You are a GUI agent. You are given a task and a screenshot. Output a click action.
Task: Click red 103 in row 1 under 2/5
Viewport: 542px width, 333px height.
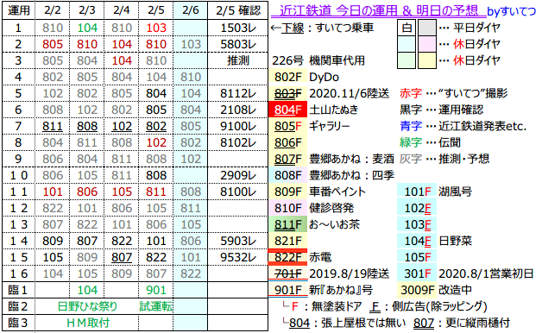[x=156, y=28]
